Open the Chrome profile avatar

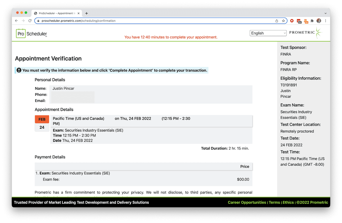coord(319,21)
